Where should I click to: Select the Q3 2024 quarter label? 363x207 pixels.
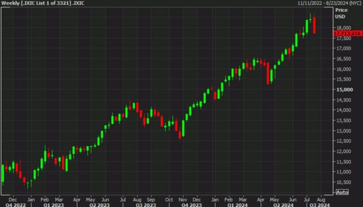(x=319, y=205)
